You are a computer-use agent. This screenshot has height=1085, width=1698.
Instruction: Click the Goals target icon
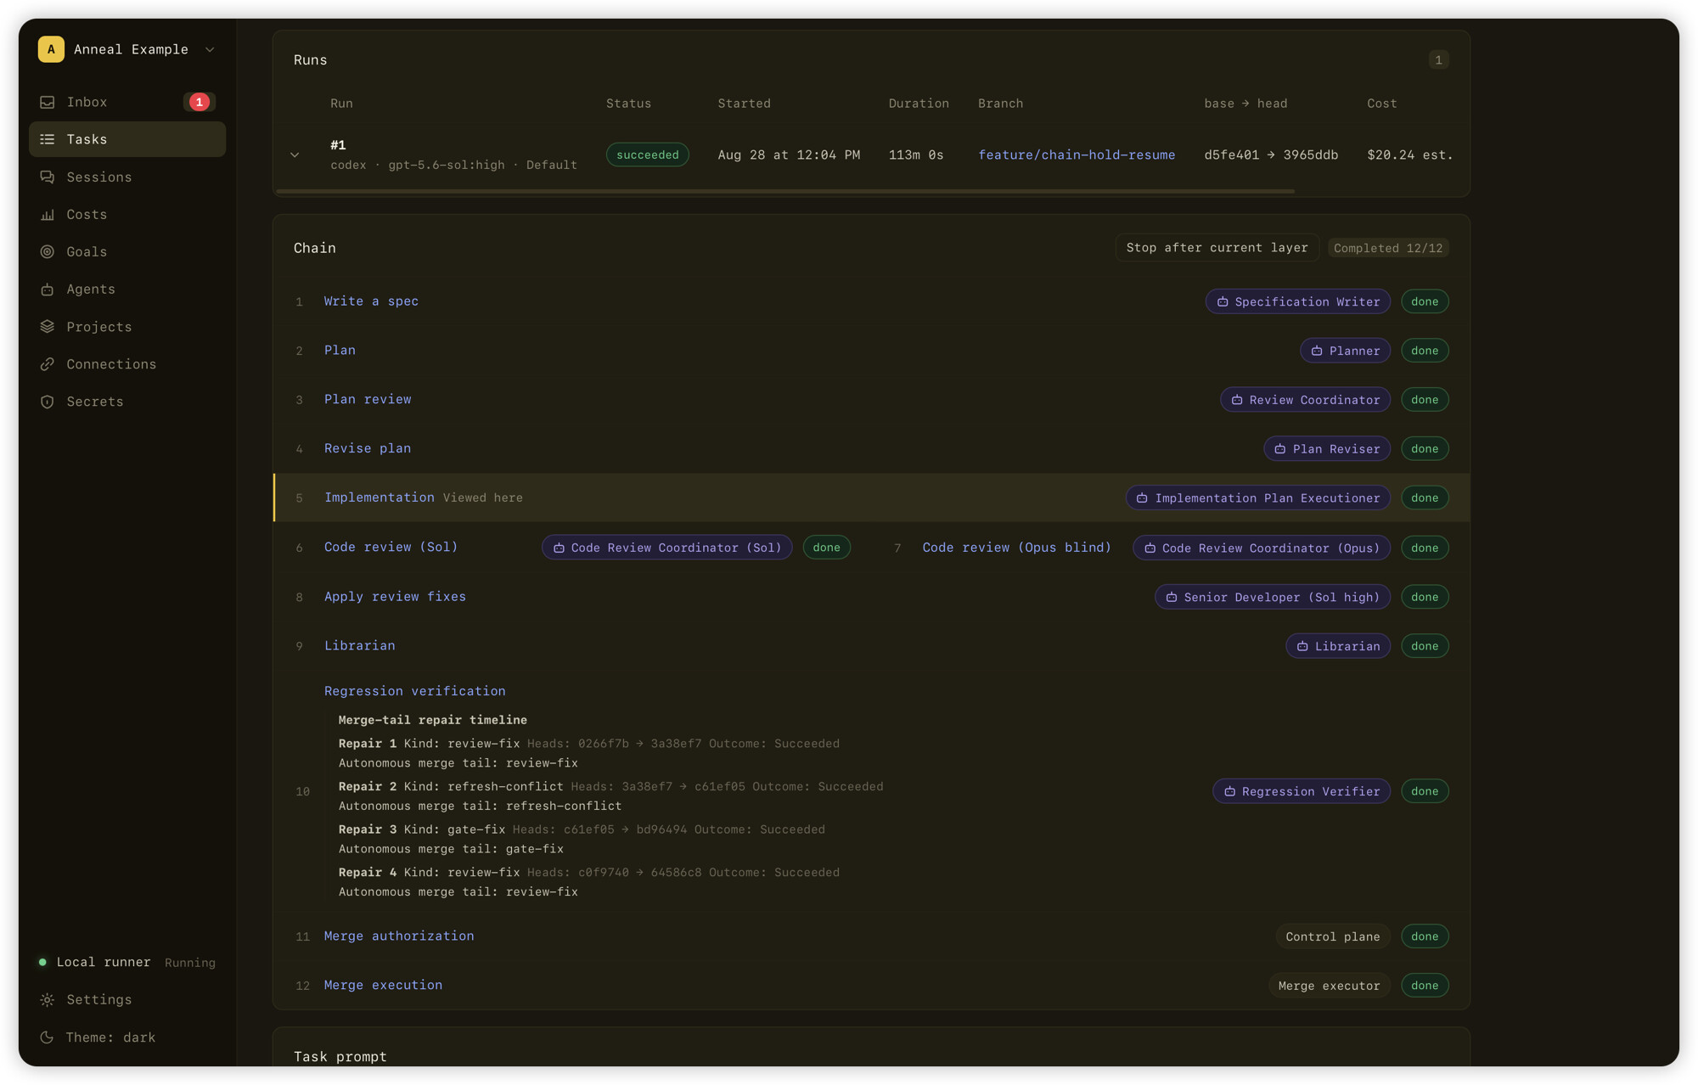click(x=48, y=251)
